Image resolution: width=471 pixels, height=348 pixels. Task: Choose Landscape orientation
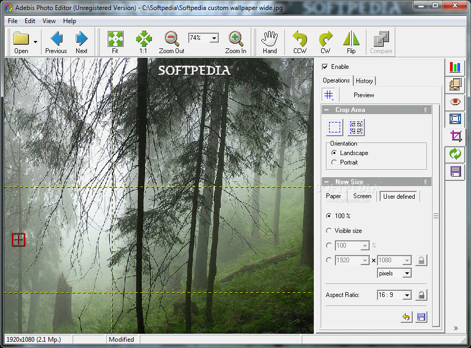[334, 152]
